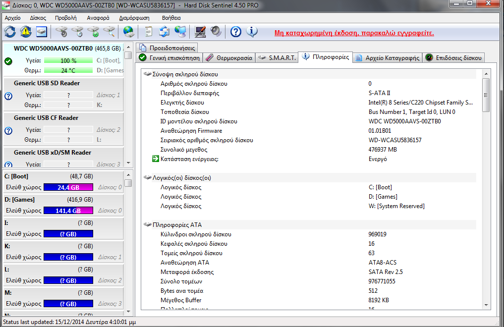Switch to the S.M.A.R.T. tab

[x=277, y=58]
